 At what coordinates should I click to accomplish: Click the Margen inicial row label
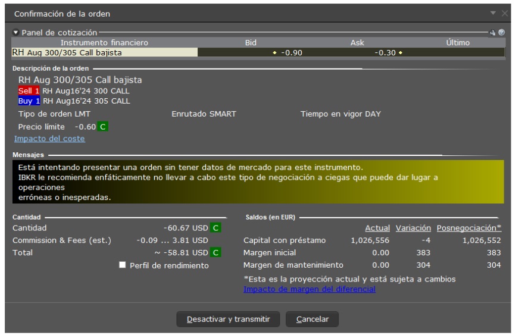(270, 252)
